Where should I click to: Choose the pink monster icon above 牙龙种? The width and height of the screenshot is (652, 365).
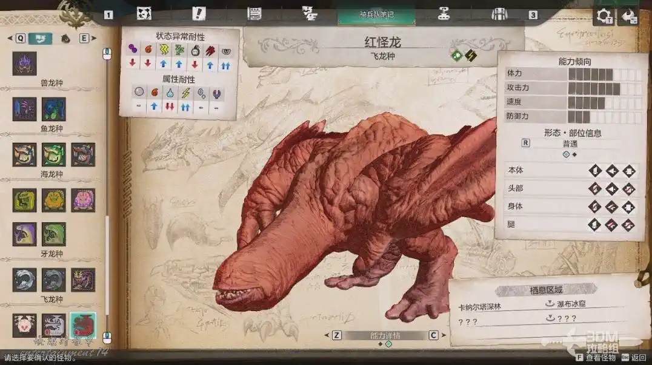coord(82,200)
